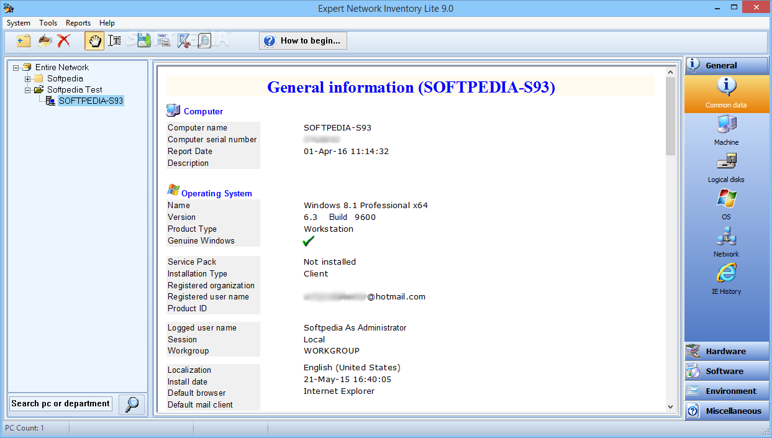
Task: Click the How to begin button
Action: pos(303,41)
